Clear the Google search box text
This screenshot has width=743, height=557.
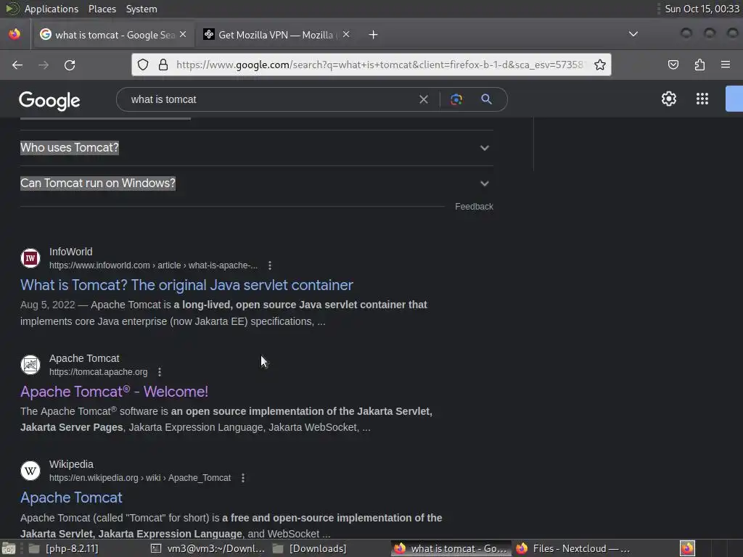pyautogui.click(x=424, y=99)
